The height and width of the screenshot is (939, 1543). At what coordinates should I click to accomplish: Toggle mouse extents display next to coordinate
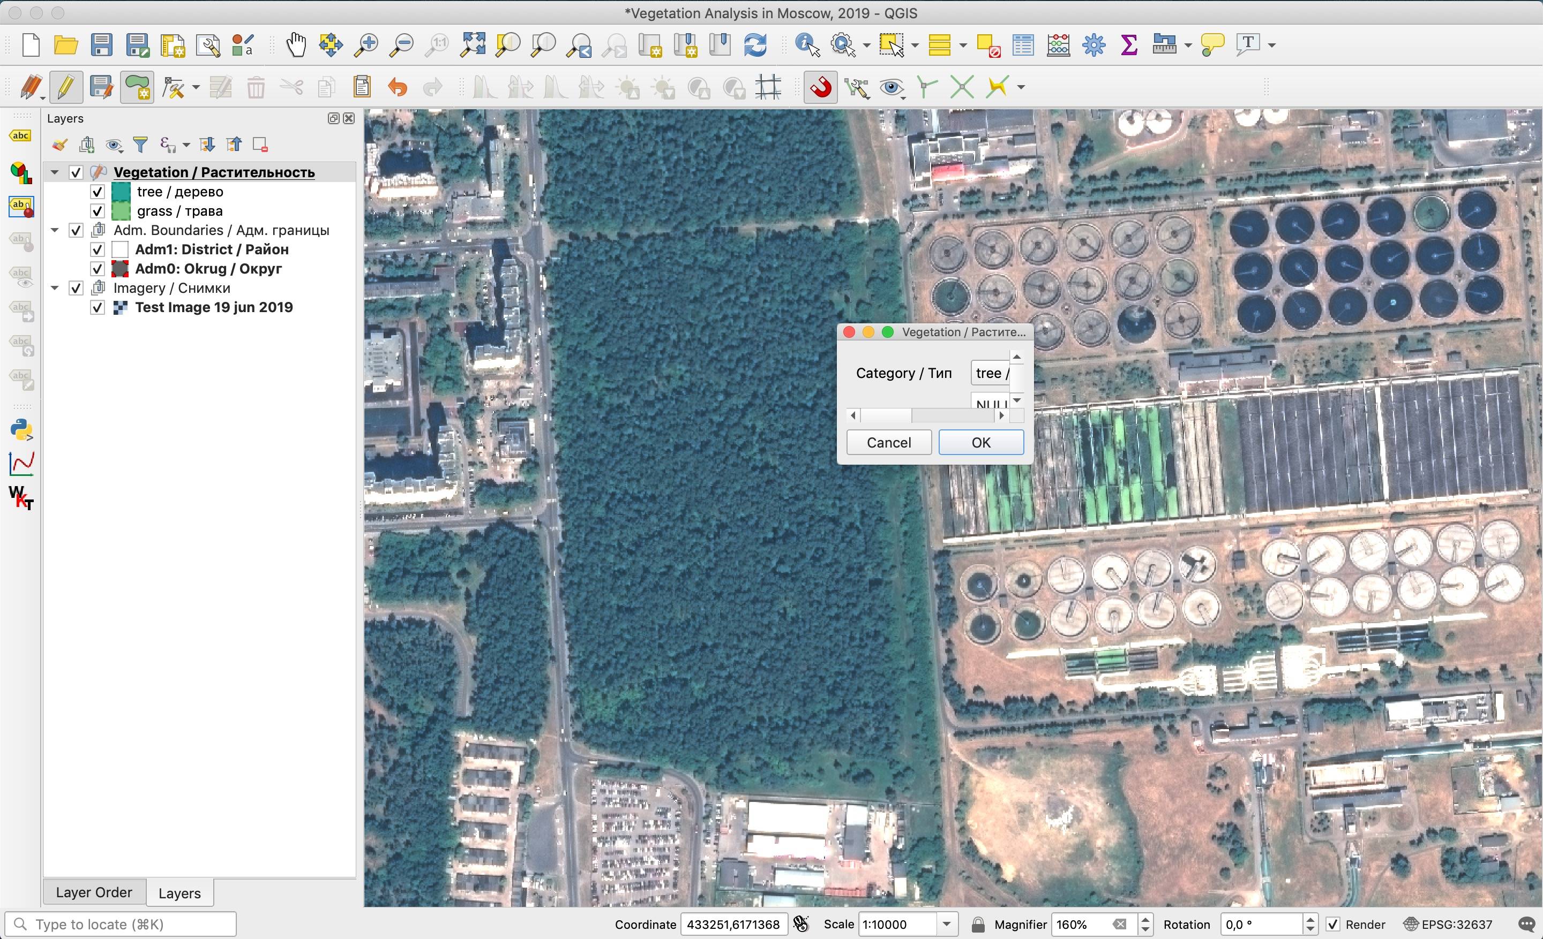coord(800,924)
